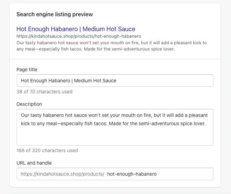Click the blue preview title link
The width and height of the screenshot is (231, 194).
pyautogui.click(x=76, y=29)
